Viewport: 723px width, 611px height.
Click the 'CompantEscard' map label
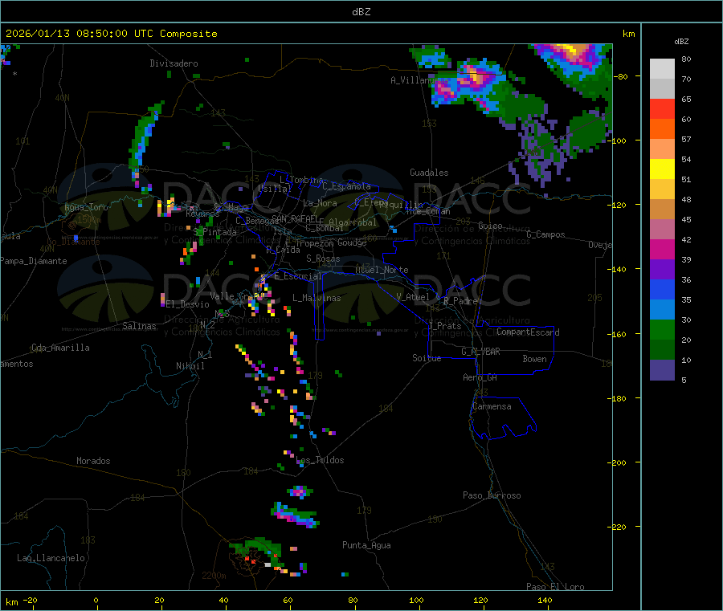pos(528,332)
